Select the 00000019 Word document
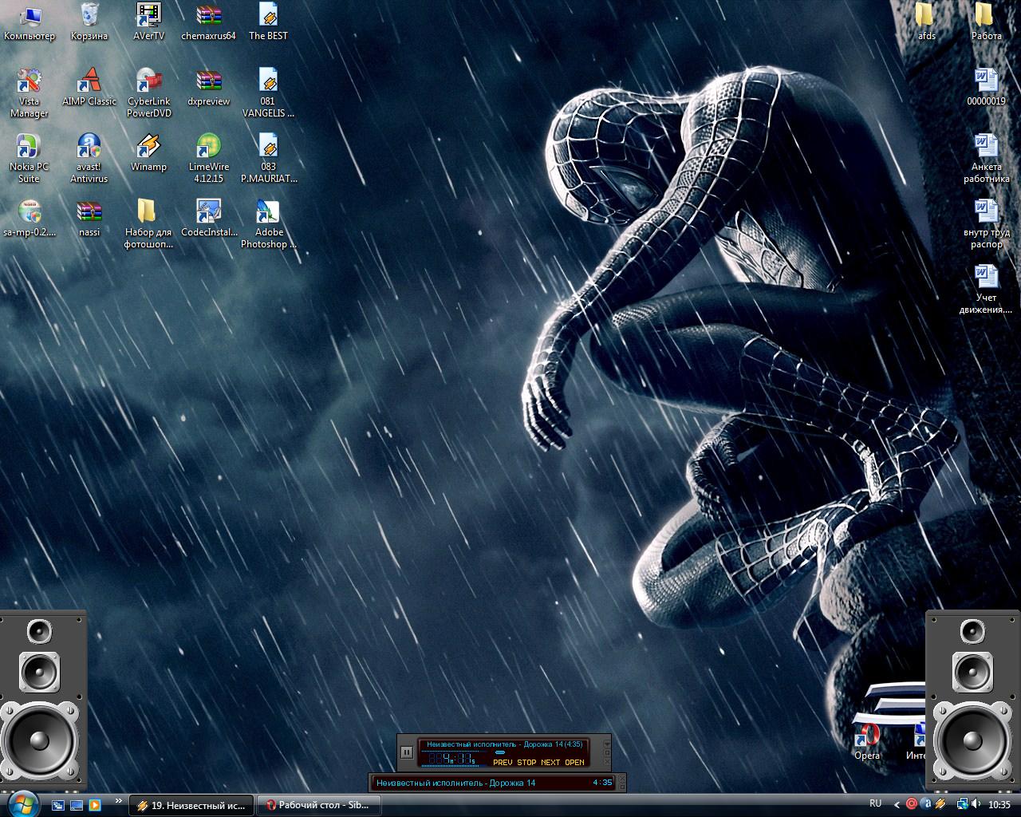This screenshot has width=1021, height=817. pos(986,87)
